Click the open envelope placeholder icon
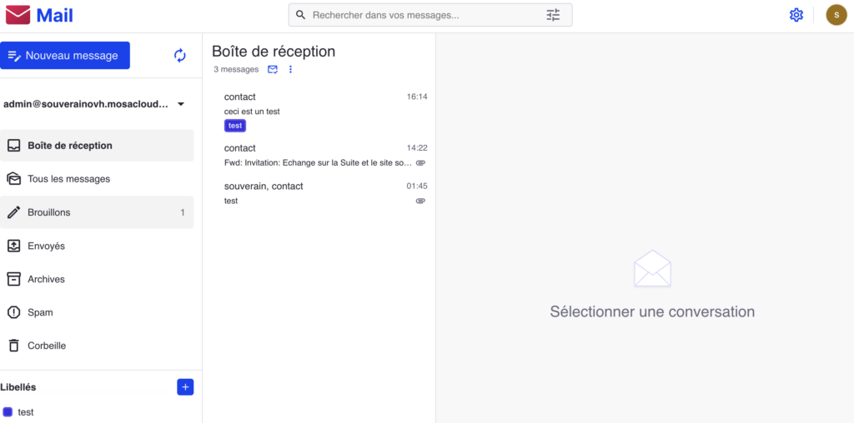 [x=652, y=269]
